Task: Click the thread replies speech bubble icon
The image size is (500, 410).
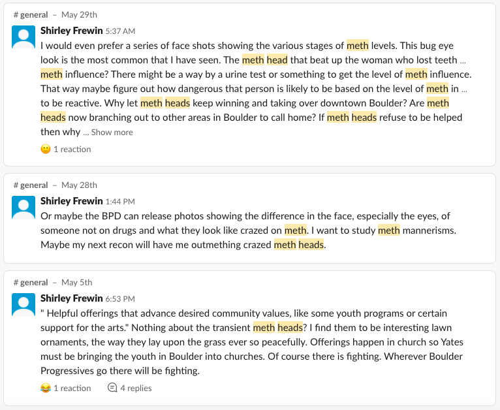Action: [112, 388]
